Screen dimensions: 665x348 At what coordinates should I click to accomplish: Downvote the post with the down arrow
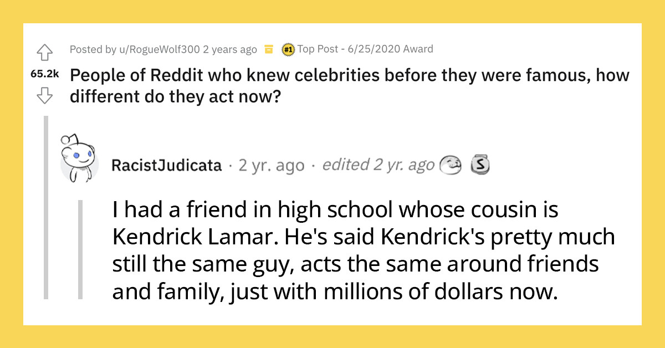(45, 95)
